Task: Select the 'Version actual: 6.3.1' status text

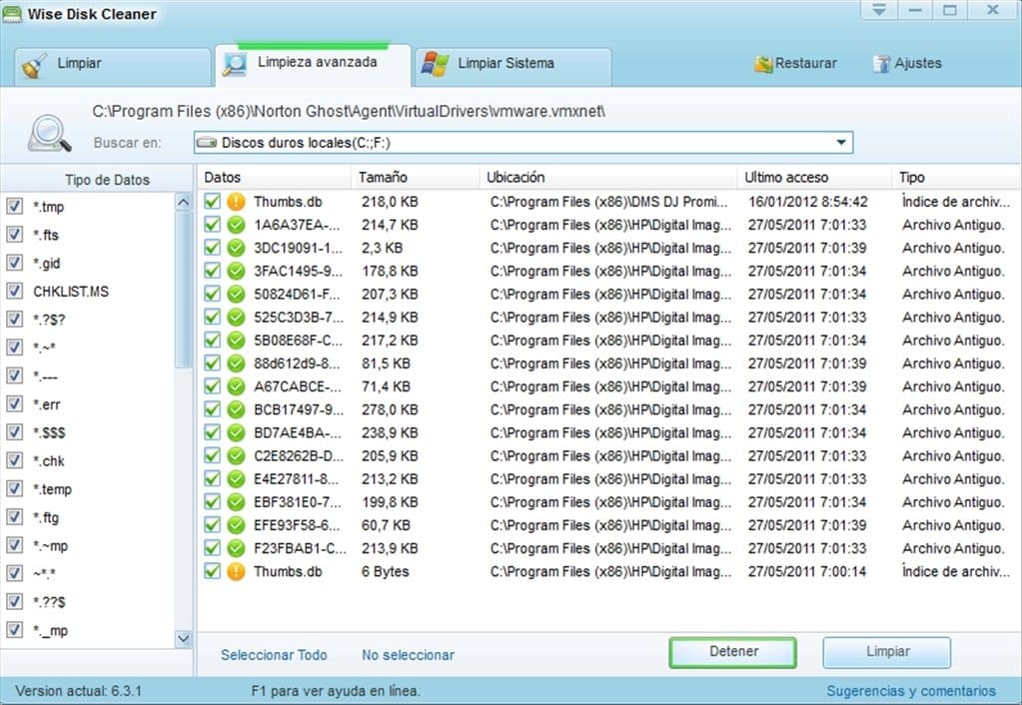Action: (78, 691)
